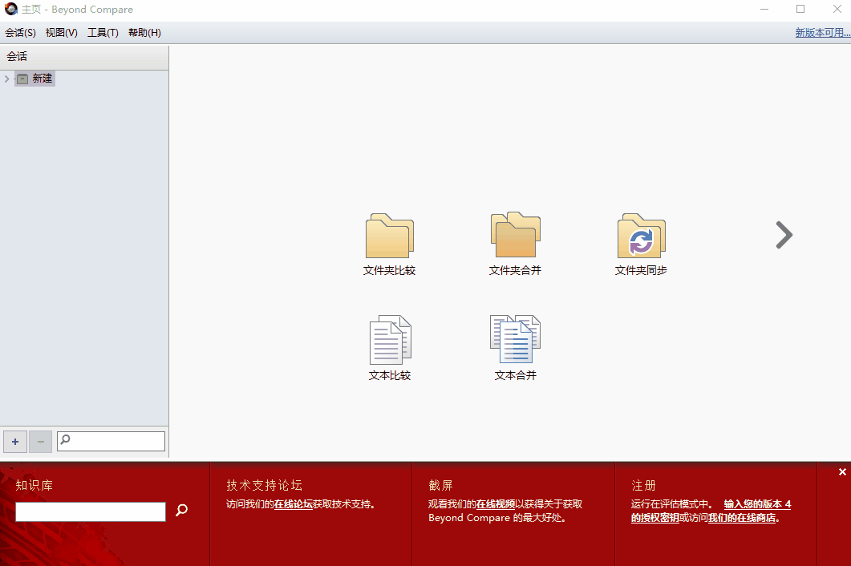Open the 视图(V) menu
This screenshot has height=566, width=851.
point(61,33)
